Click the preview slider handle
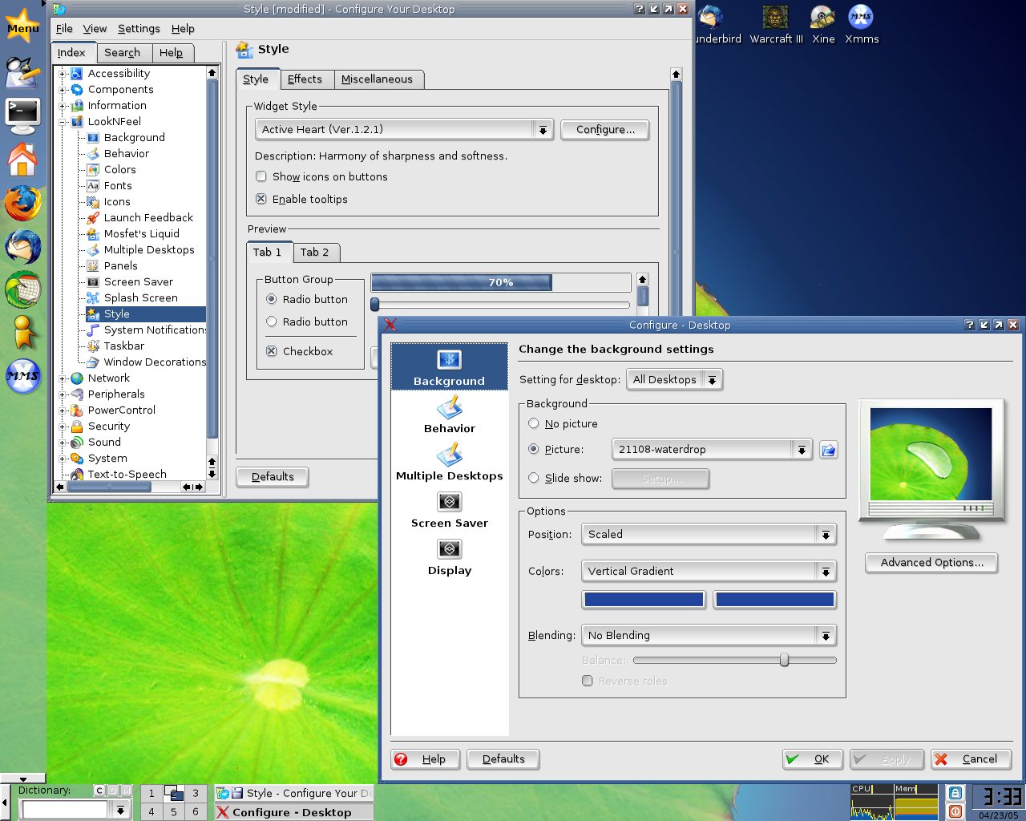This screenshot has width=1026, height=821. (x=374, y=304)
